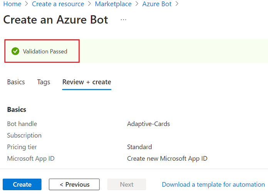The image size is (268, 194).
Task: Return to the Marketplace breadcrumb
Action: point(113,4)
